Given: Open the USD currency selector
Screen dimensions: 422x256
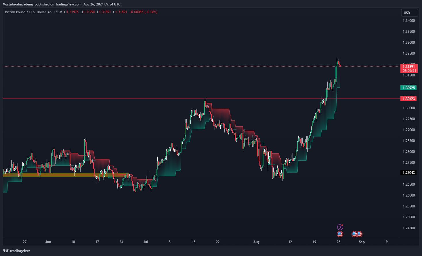Looking at the screenshot, I should tap(409, 13).
